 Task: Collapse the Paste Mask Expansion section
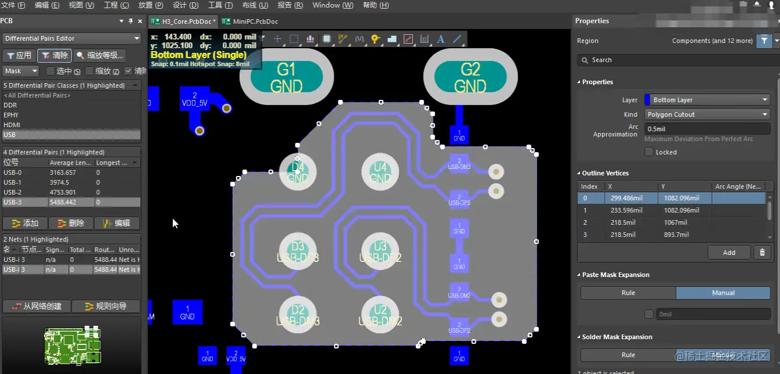tap(579, 275)
